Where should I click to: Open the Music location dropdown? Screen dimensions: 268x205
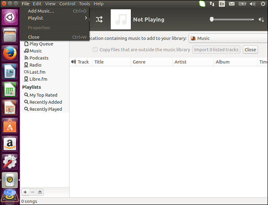click(x=228, y=38)
